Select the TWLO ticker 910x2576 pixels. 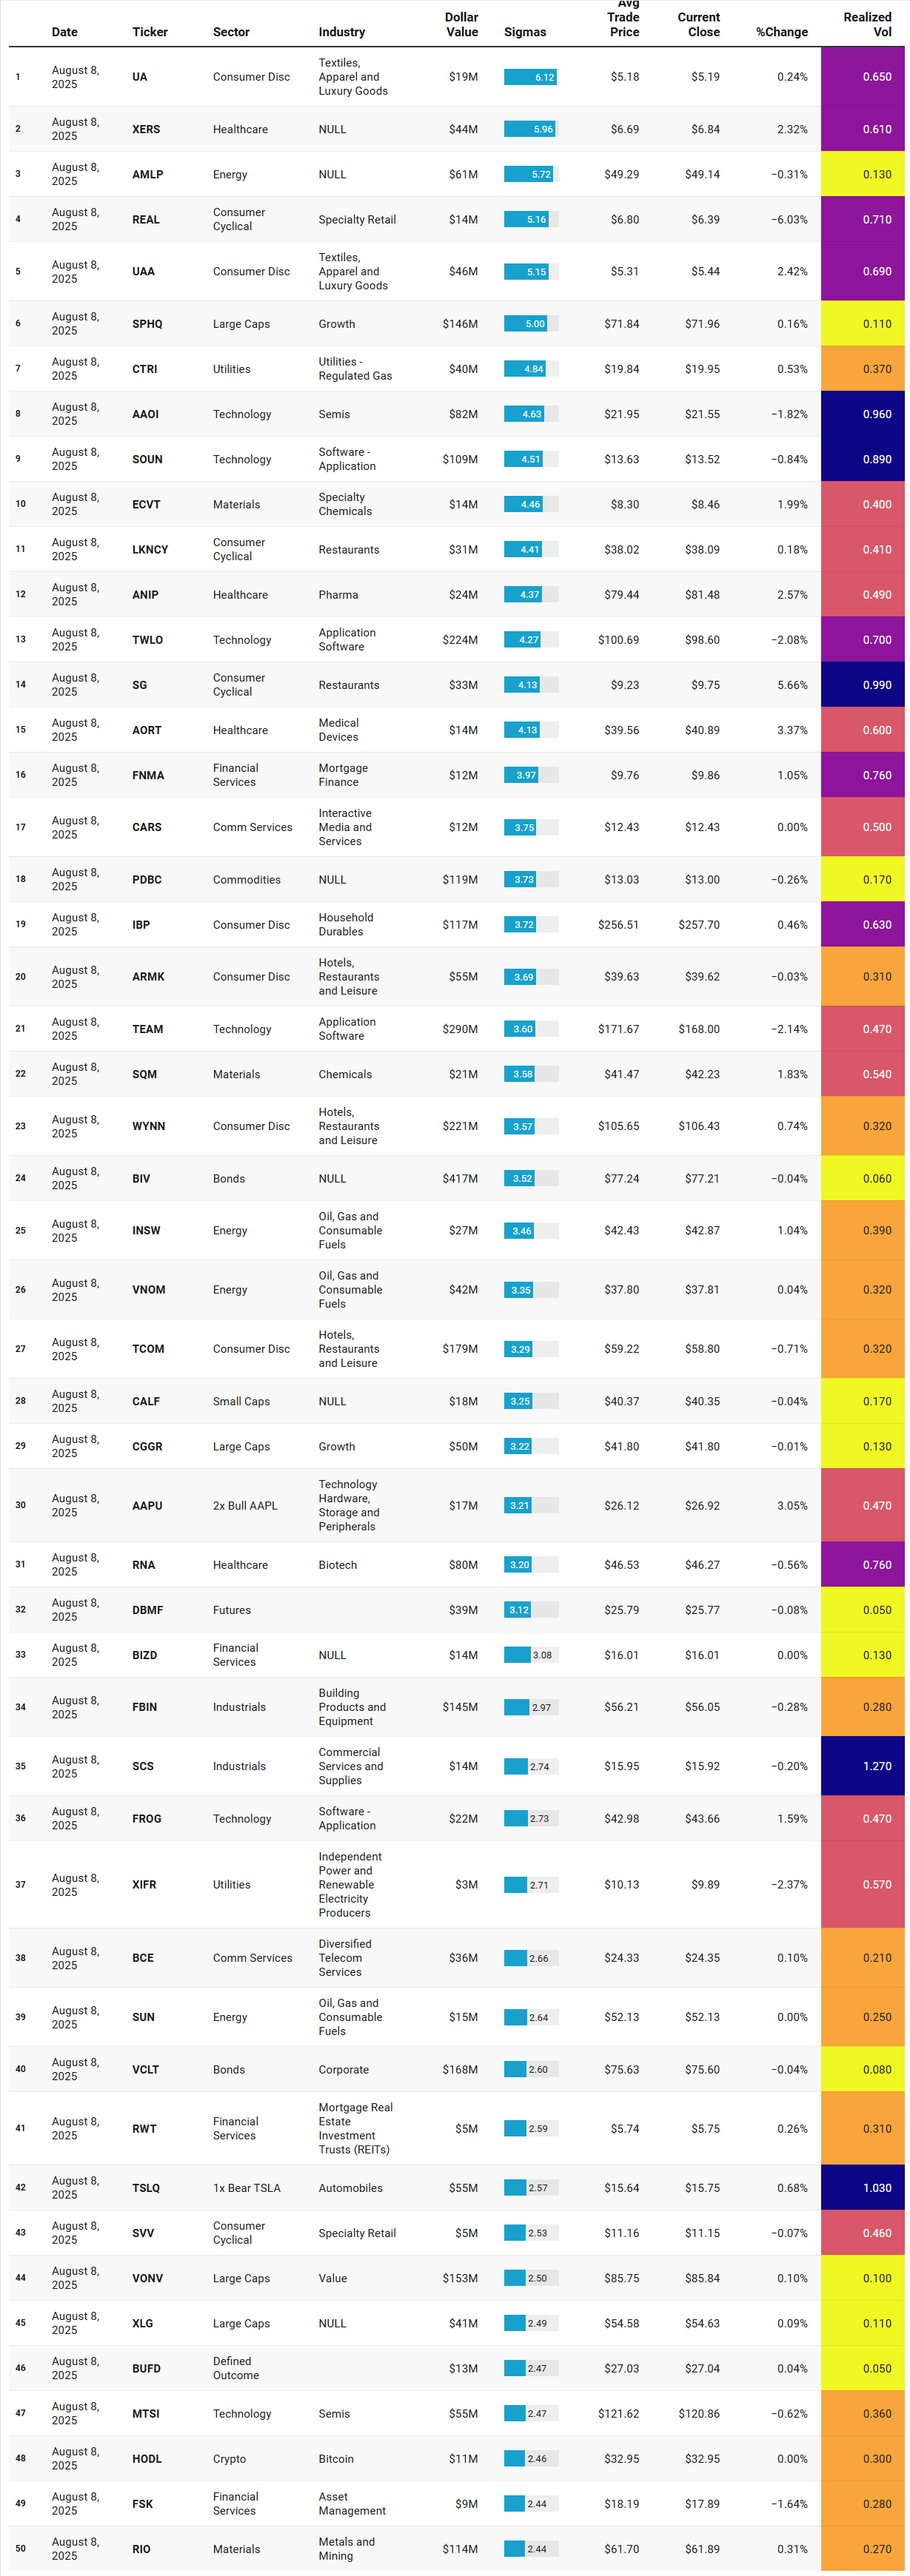coord(147,640)
